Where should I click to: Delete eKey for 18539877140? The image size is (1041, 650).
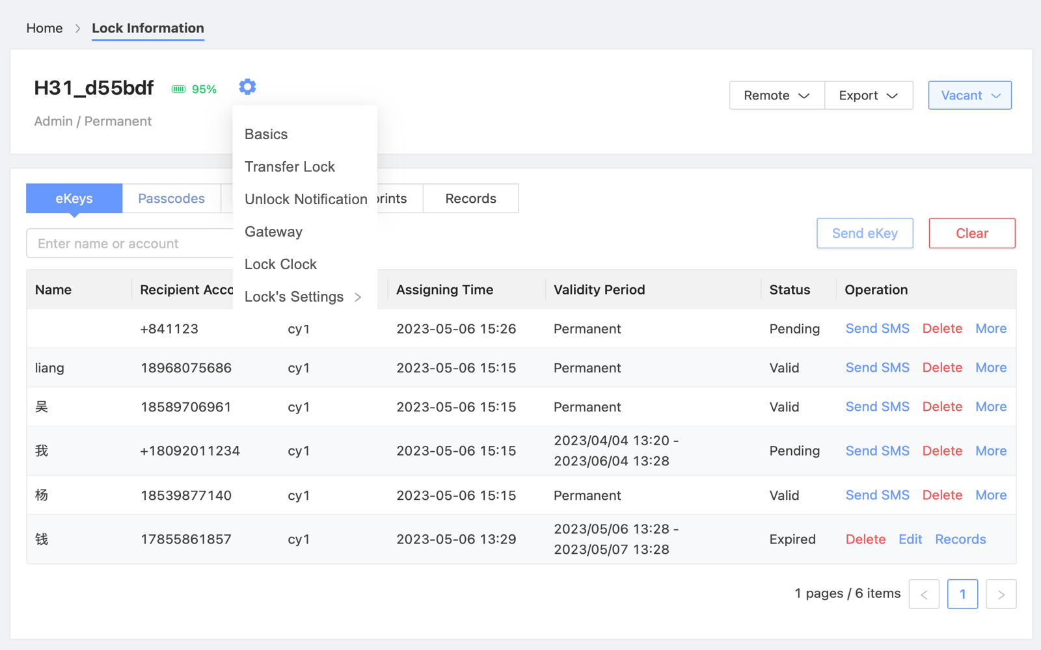pyautogui.click(x=942, y=495)
